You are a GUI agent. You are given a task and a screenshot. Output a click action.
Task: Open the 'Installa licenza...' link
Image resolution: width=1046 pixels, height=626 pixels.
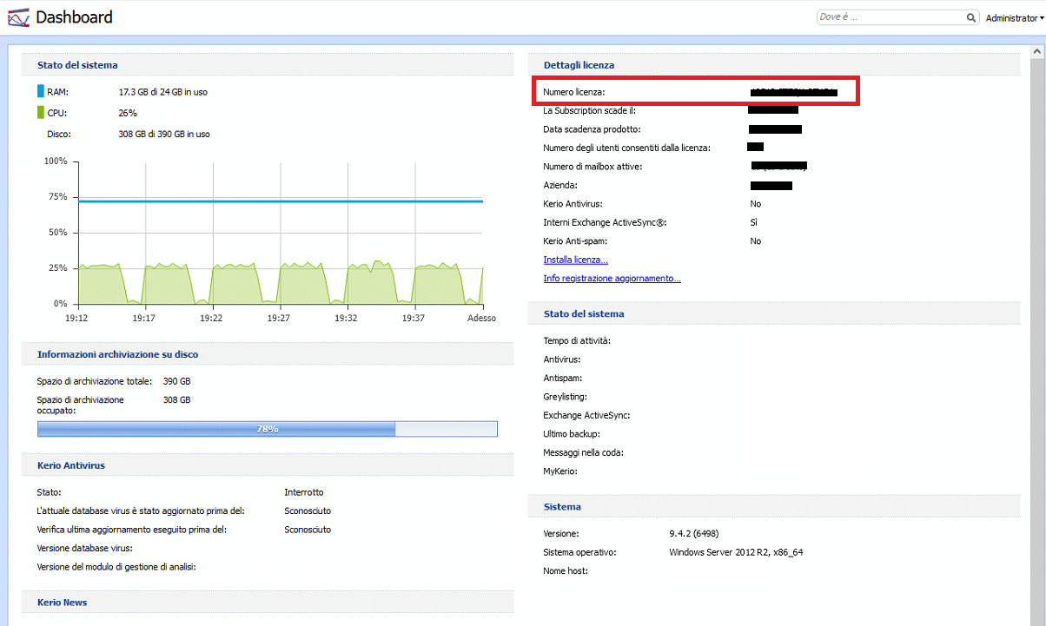pos(575,260)
